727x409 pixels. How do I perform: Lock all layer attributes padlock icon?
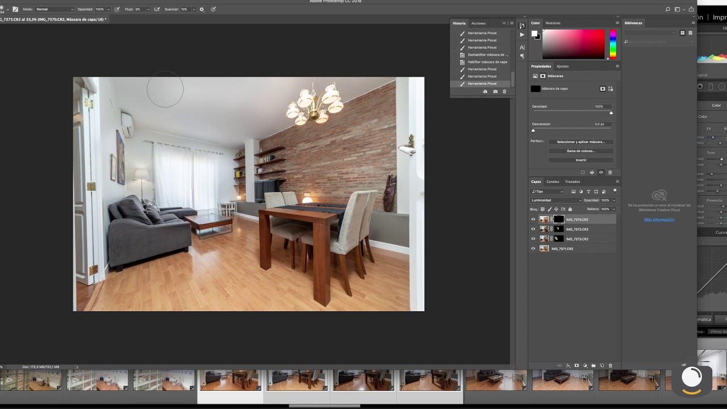click(570, 209)
